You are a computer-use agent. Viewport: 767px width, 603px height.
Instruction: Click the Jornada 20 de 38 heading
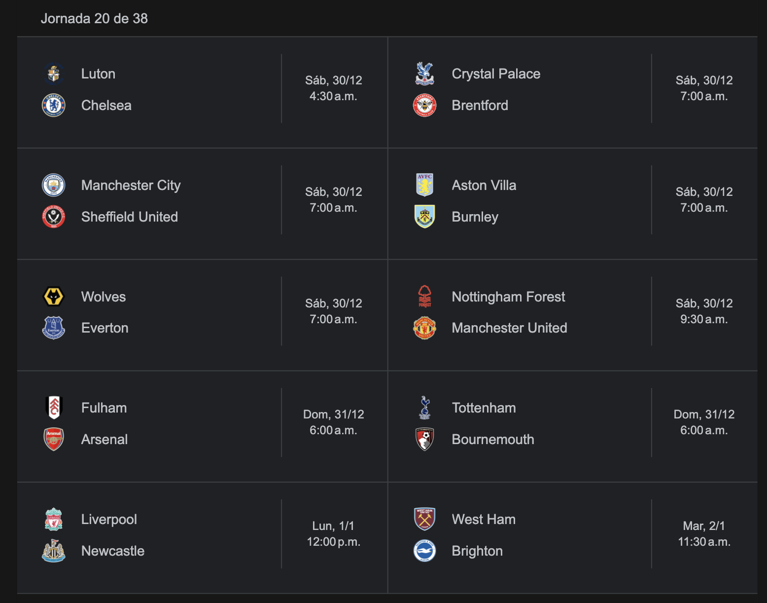(x=94, y=19)
